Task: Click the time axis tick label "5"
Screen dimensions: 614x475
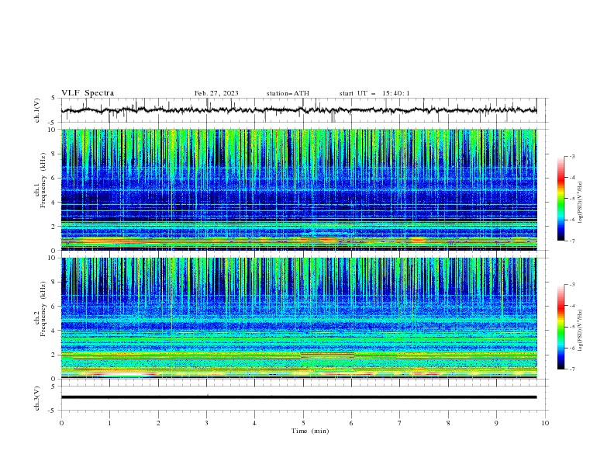Action: tap(303, 423)
